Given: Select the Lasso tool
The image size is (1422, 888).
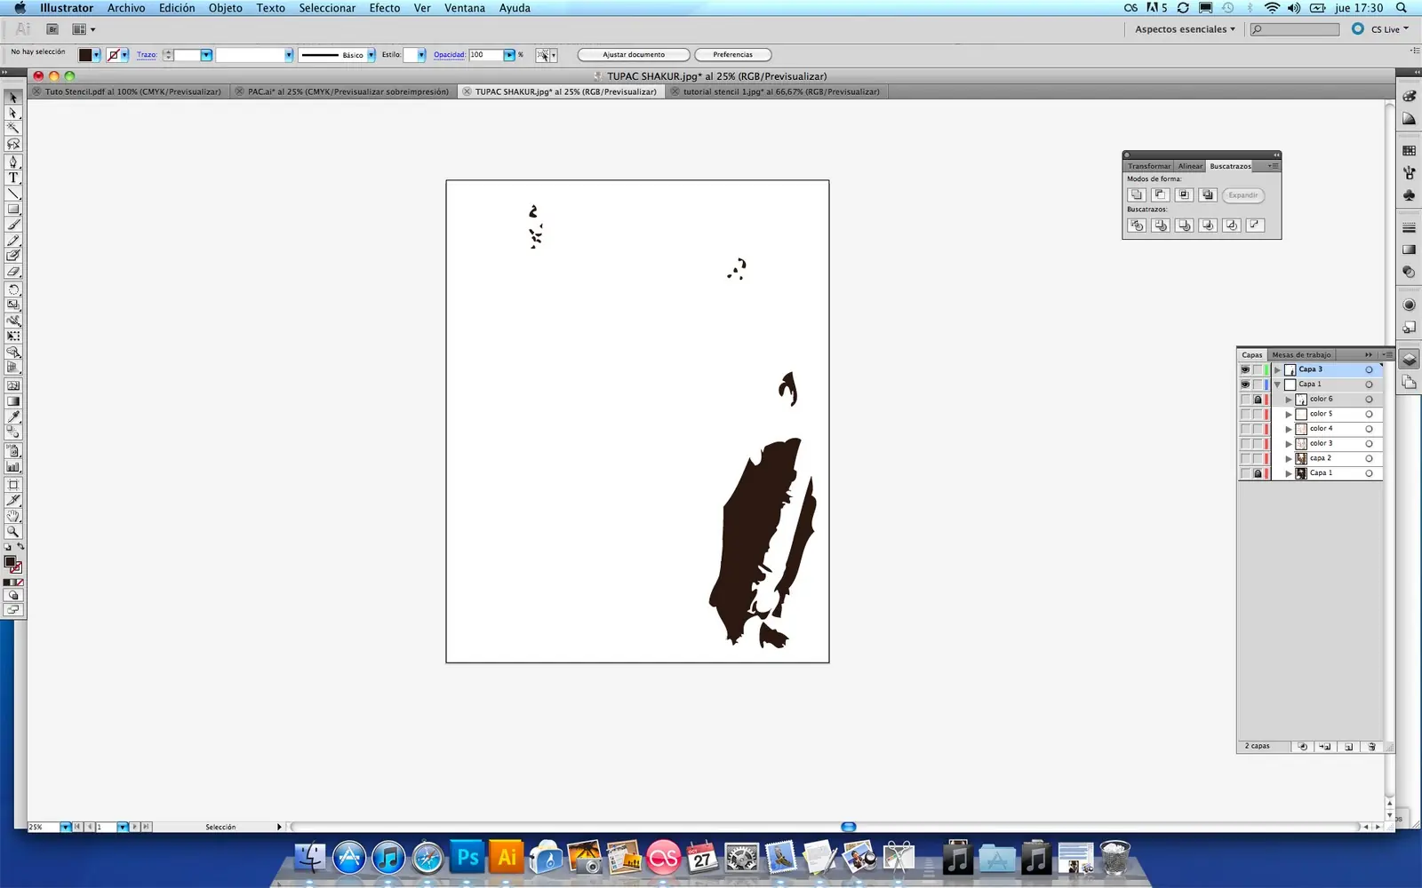Looking at the screenshot, I should (x=13, y=144).
